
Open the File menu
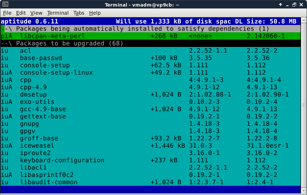click(7, 13)
